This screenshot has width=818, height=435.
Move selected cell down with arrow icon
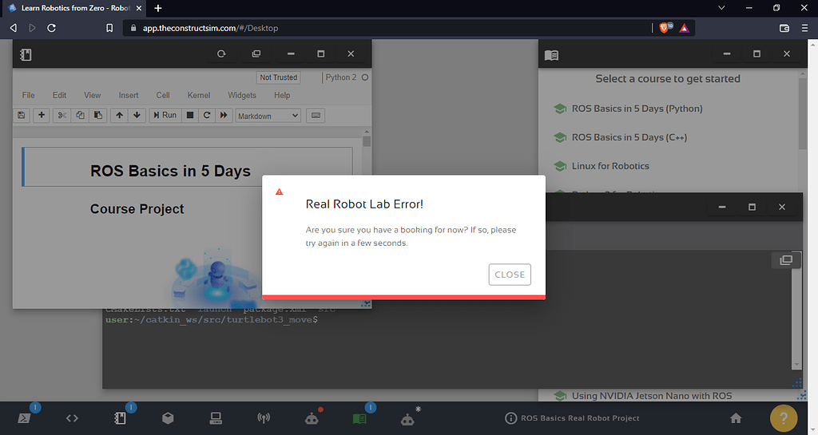click(137, 115)
